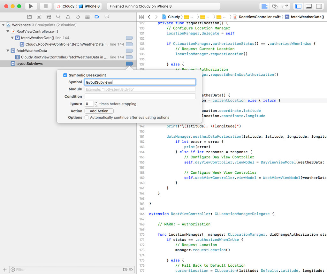Show the Utilities inspector panel
327x274 pixels.
point(320,6)
